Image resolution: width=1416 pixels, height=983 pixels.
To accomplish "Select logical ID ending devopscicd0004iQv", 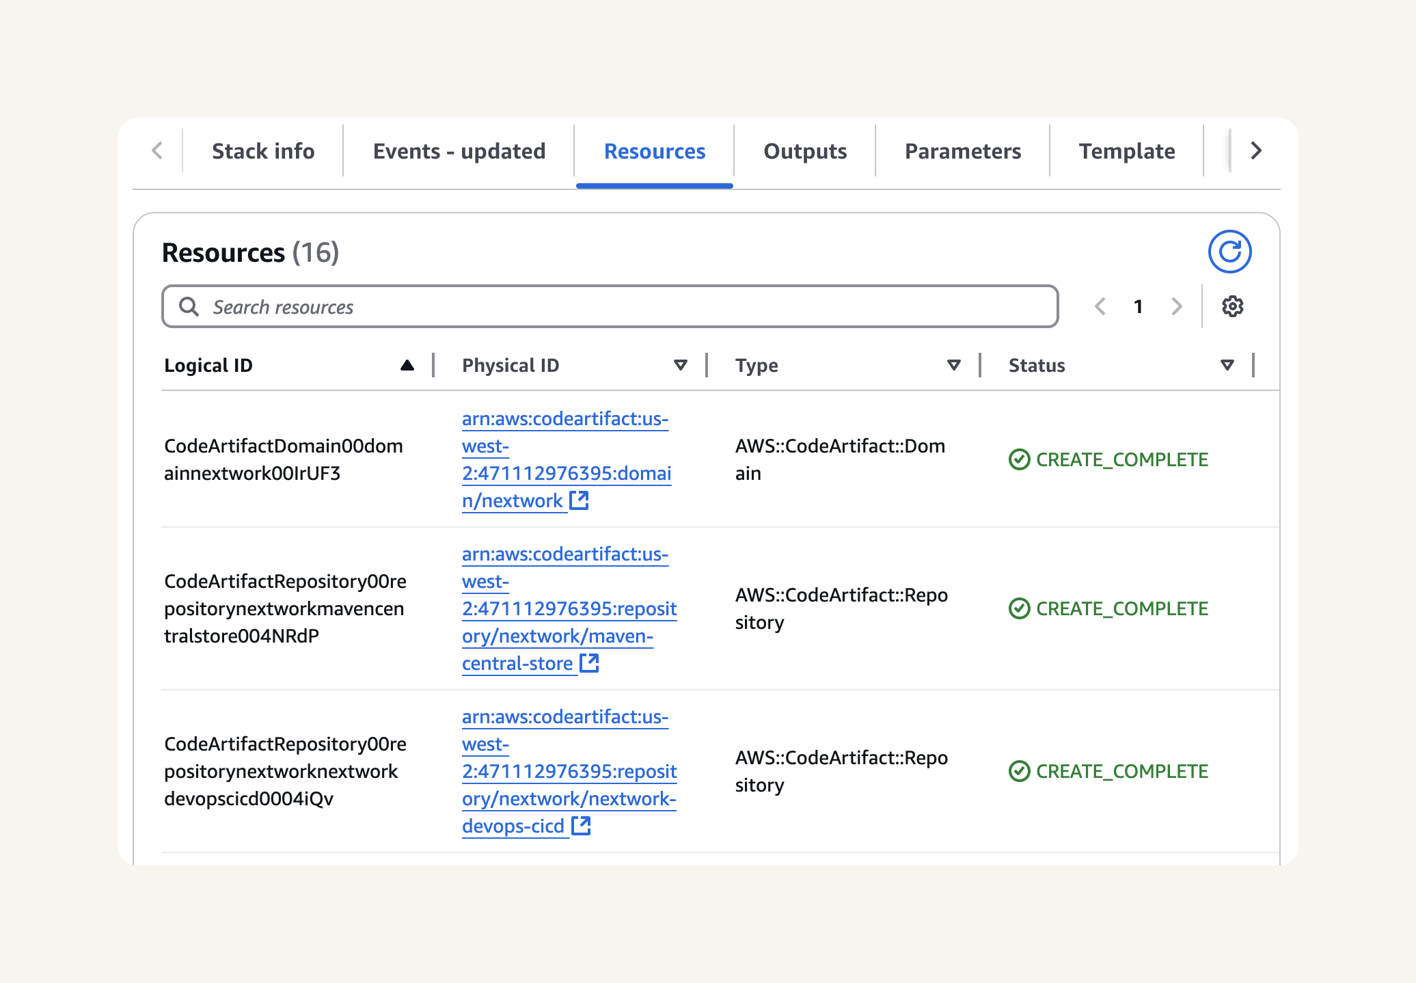I will pyautogui.click(x=285, y=771).
